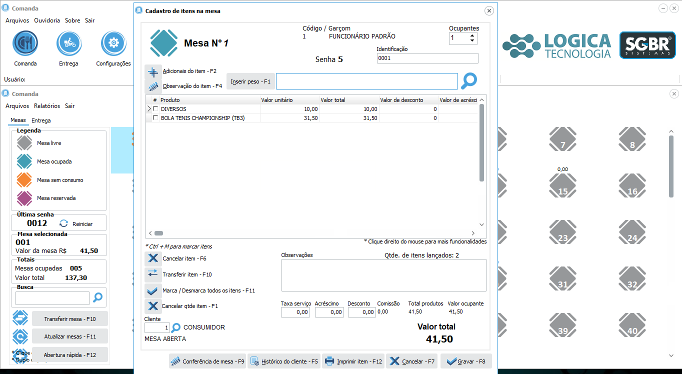The height and width of the screenshot is (374, 682).
Task: Click the Acréscimo field
Action: (329, 312)
